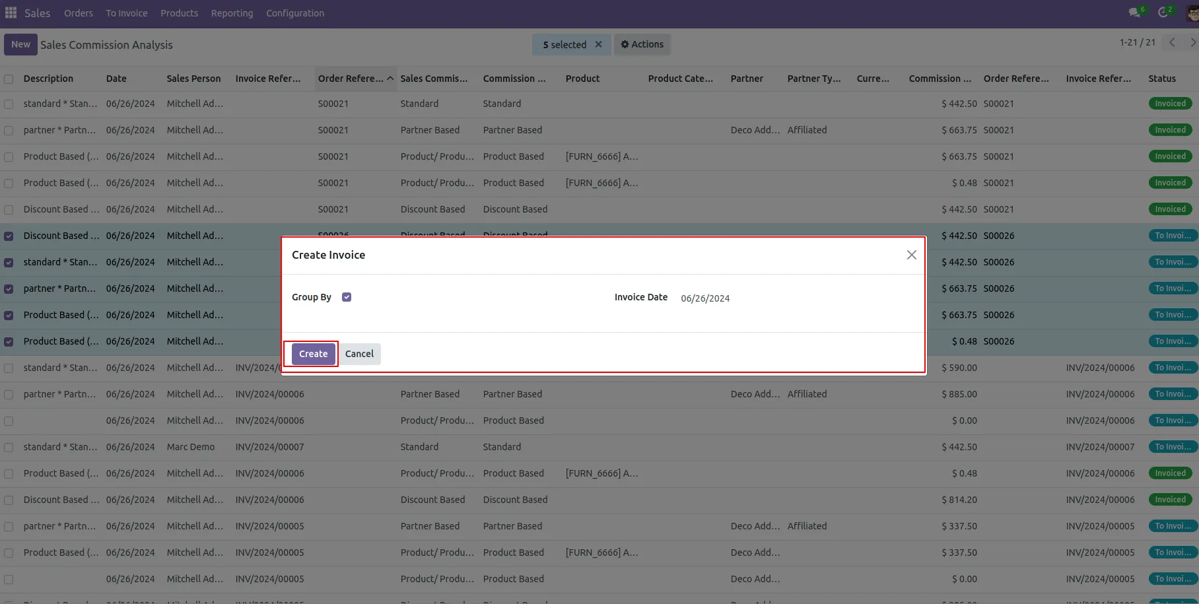Open the apps grid menu icon

[11, 13]
